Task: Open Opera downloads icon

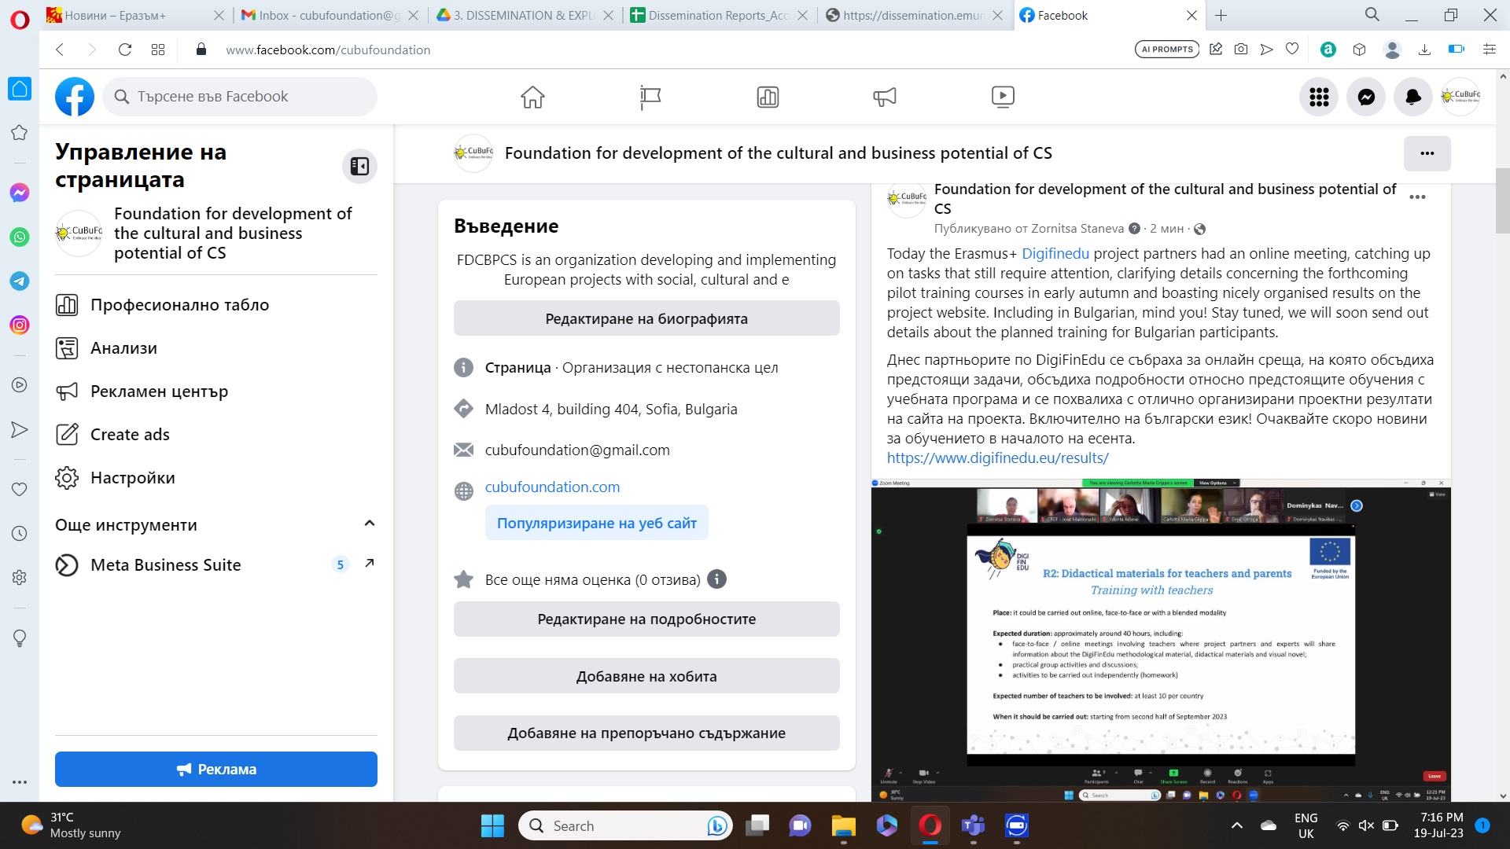Action: pos(1424,50)
